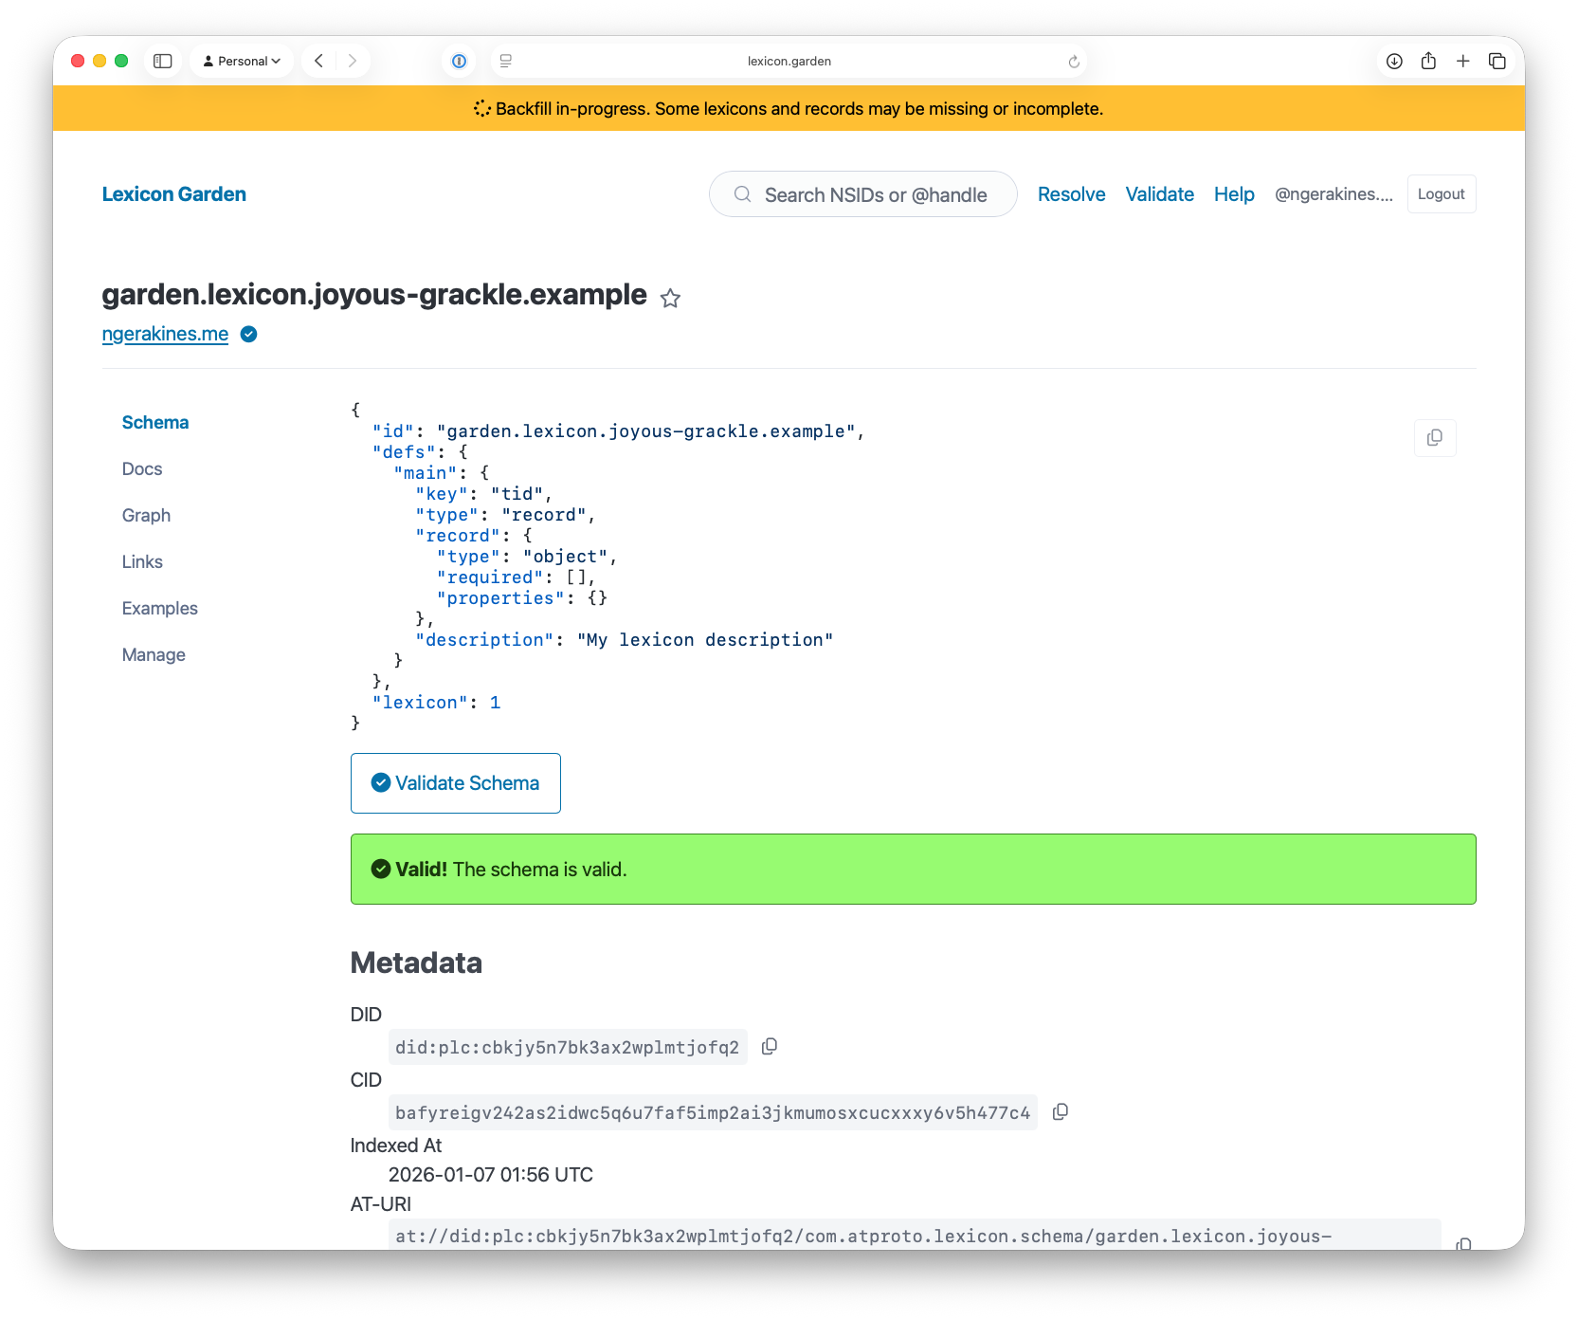Screen dimensions: 1578x1320
Task: Copy the CID value
Action: click(x=1061, y=1111)
